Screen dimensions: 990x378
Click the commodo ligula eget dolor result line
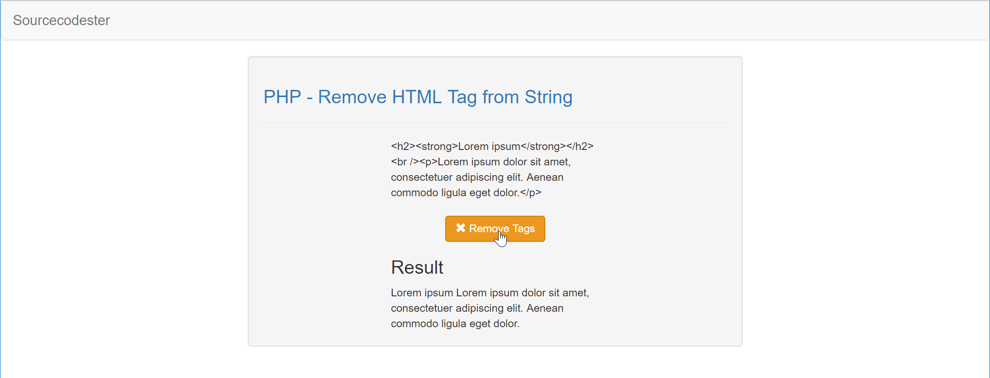point(455,324)
